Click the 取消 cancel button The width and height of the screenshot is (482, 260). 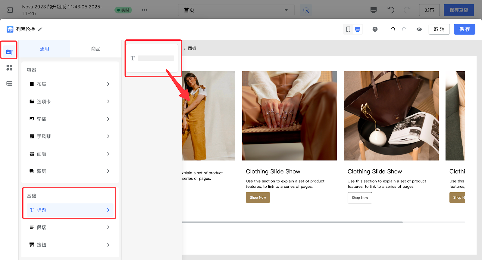pos(439,29)
